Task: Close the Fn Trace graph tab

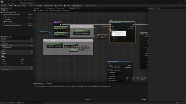Action: pos(79,8)
